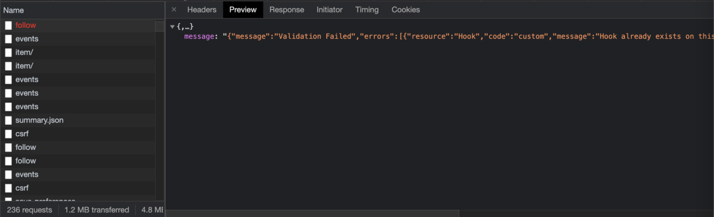Close the request details pane

(x=174, y=10)
